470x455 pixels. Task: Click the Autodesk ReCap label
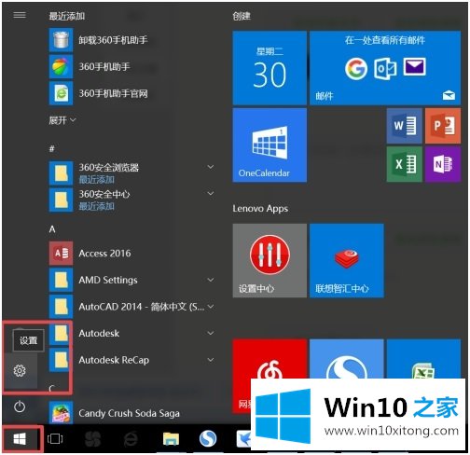(114, 360)
